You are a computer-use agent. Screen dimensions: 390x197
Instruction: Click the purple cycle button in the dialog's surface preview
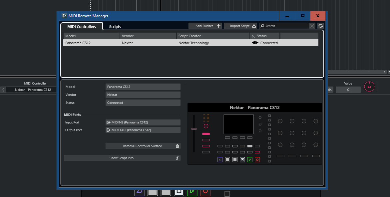pos(220,160)
